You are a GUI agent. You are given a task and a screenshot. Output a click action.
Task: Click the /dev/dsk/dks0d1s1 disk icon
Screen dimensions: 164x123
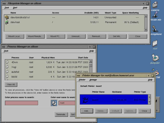(7, 17)
